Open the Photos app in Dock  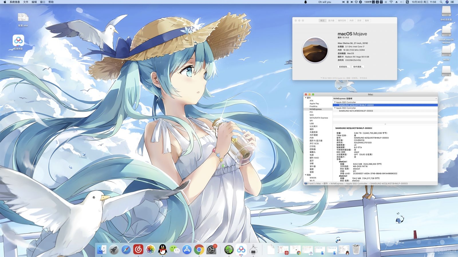(151, 250)
